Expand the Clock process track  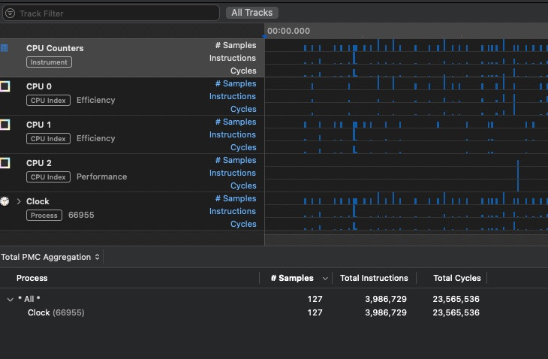[x=19, y=201]
